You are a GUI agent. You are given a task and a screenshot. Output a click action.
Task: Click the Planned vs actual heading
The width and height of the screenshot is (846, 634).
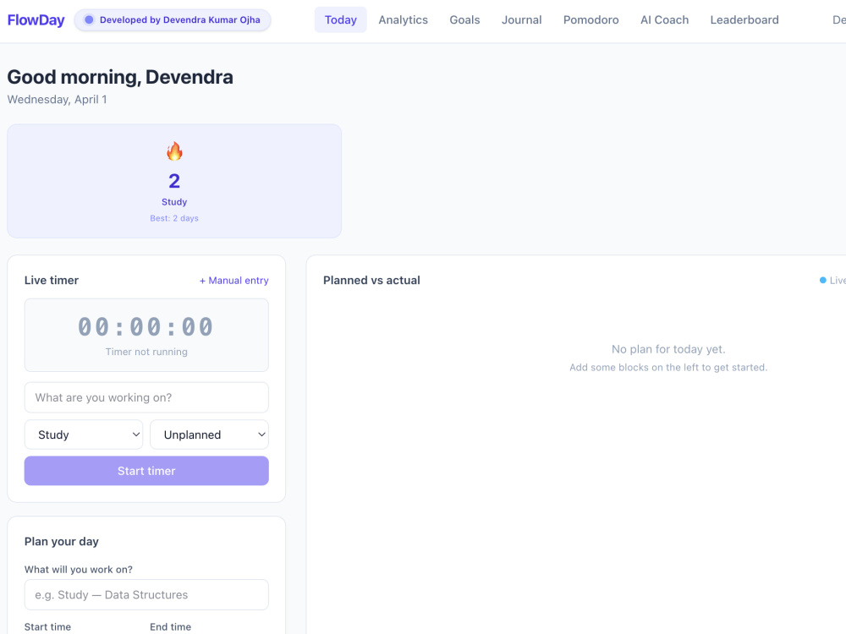[x=371, y=281]
